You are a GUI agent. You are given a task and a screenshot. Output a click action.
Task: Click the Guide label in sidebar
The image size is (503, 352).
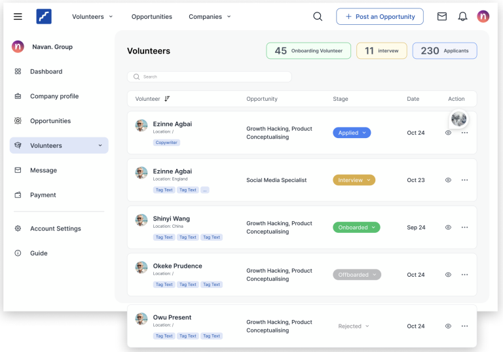coord(39,253)
